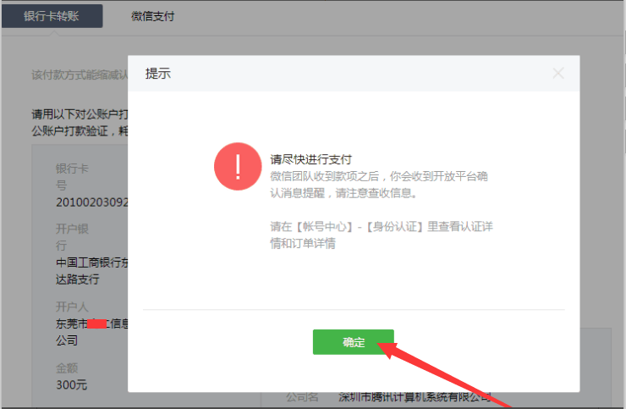This screenshot has height=409, width=626.
Task: Click the 金额 label
Action: point(67,368)
